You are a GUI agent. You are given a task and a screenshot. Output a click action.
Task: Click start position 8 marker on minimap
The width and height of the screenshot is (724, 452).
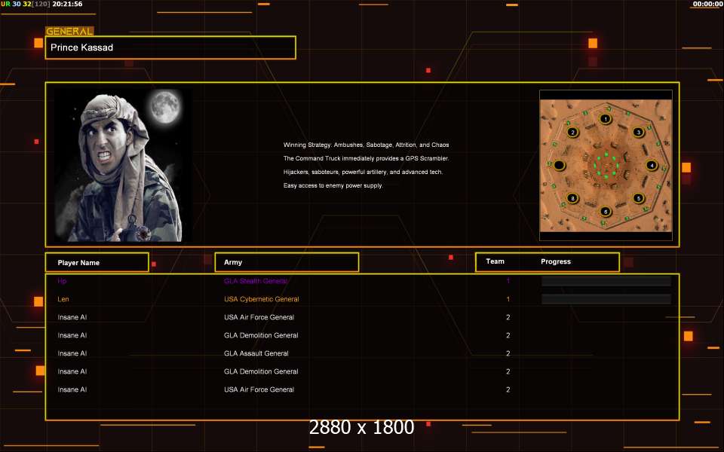[x=572, y=199]
